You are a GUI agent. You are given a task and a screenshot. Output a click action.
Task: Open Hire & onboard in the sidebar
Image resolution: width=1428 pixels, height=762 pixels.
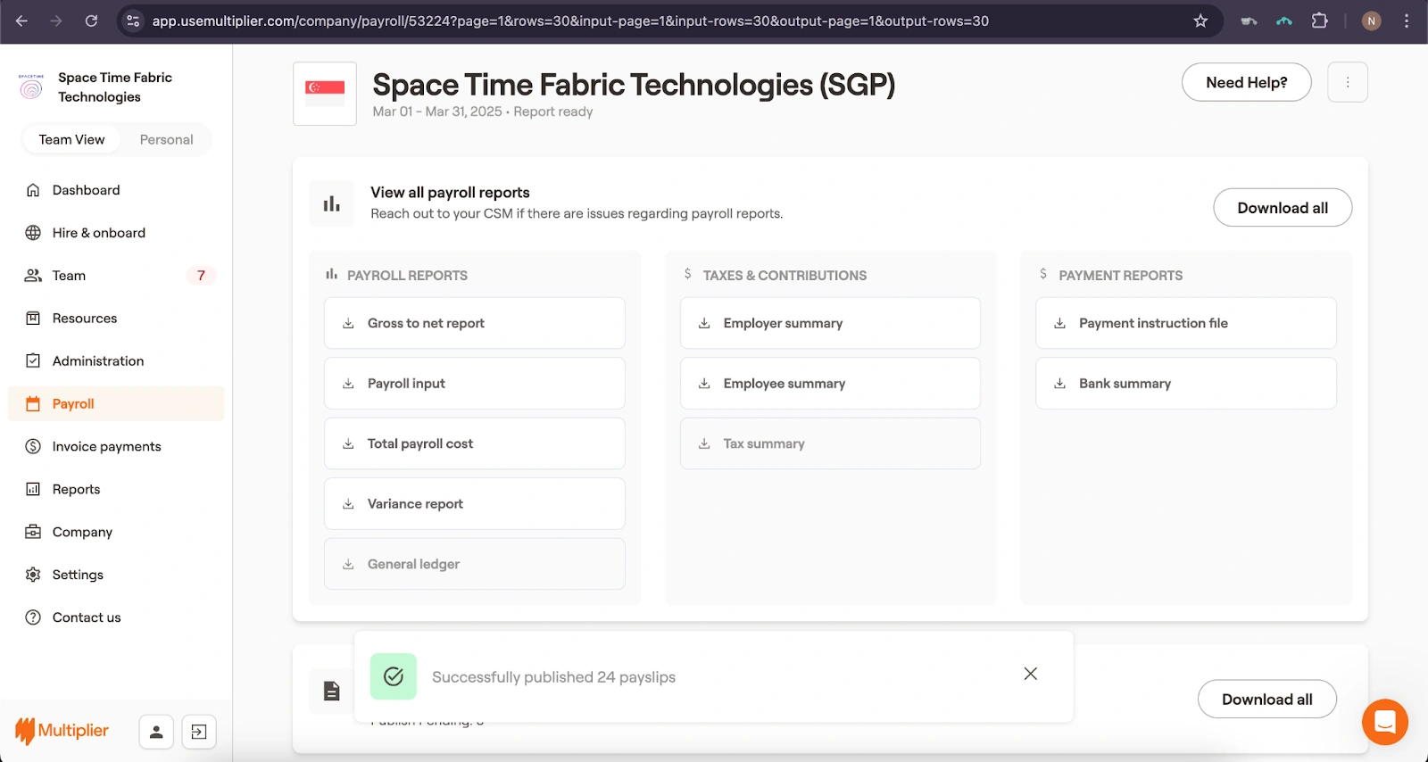click(x=116, y=233)
